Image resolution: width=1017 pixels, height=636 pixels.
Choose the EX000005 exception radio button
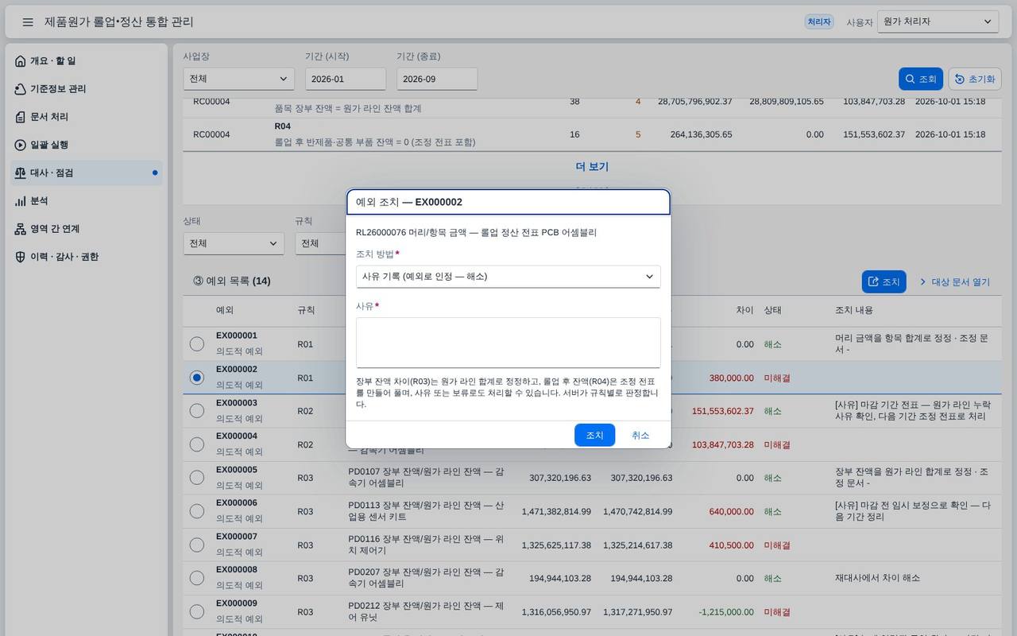coord(197,478)
